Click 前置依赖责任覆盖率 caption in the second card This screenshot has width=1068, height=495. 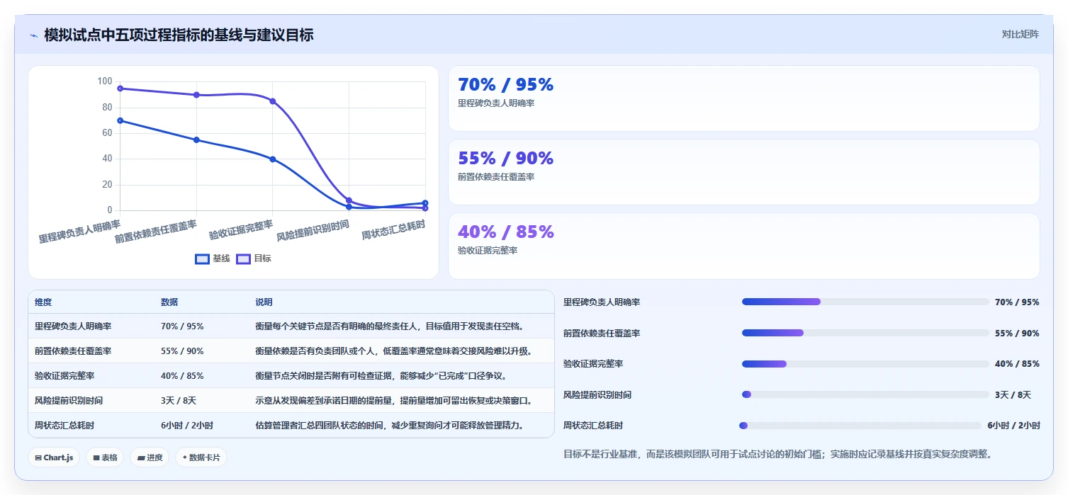coord(496,177)
